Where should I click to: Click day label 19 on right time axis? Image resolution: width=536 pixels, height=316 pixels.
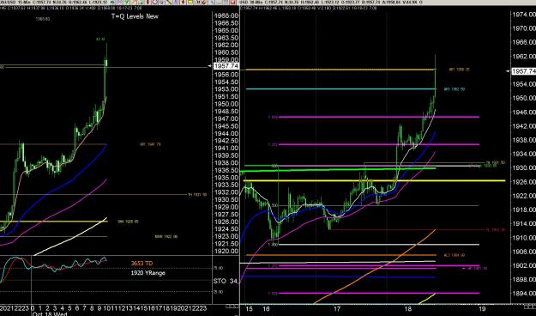pyautogui.click(x=481, y=309)
